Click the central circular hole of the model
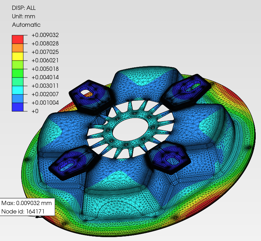The width and height of the screenshot is (261, 241). pyautogui.click(x=130, y=129)
